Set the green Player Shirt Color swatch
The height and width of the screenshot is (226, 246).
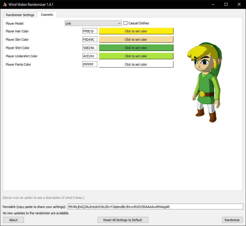coord(136,48)
